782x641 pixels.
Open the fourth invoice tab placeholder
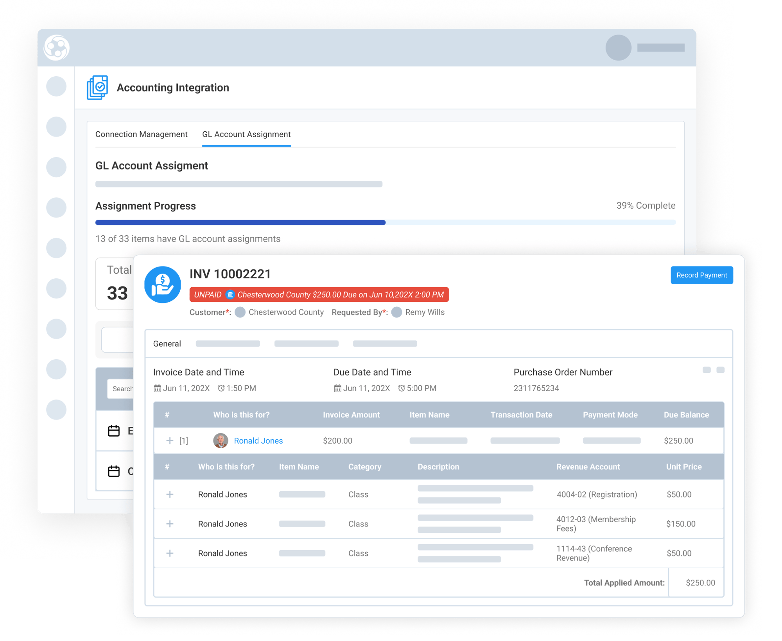pos(385,344)
